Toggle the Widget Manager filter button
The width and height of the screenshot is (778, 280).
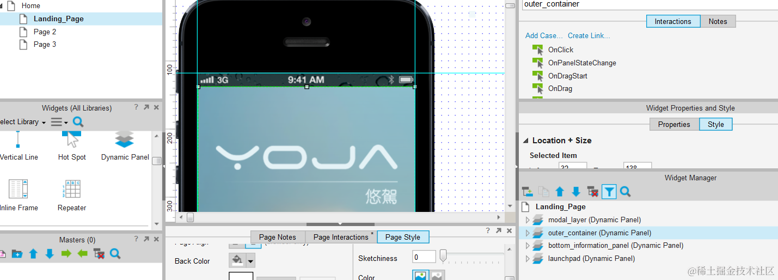click(609, 192)
